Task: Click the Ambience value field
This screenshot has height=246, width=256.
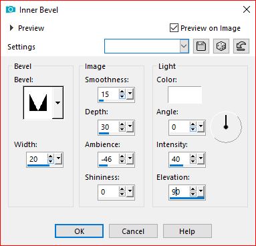Action: [x=108, y=159]
